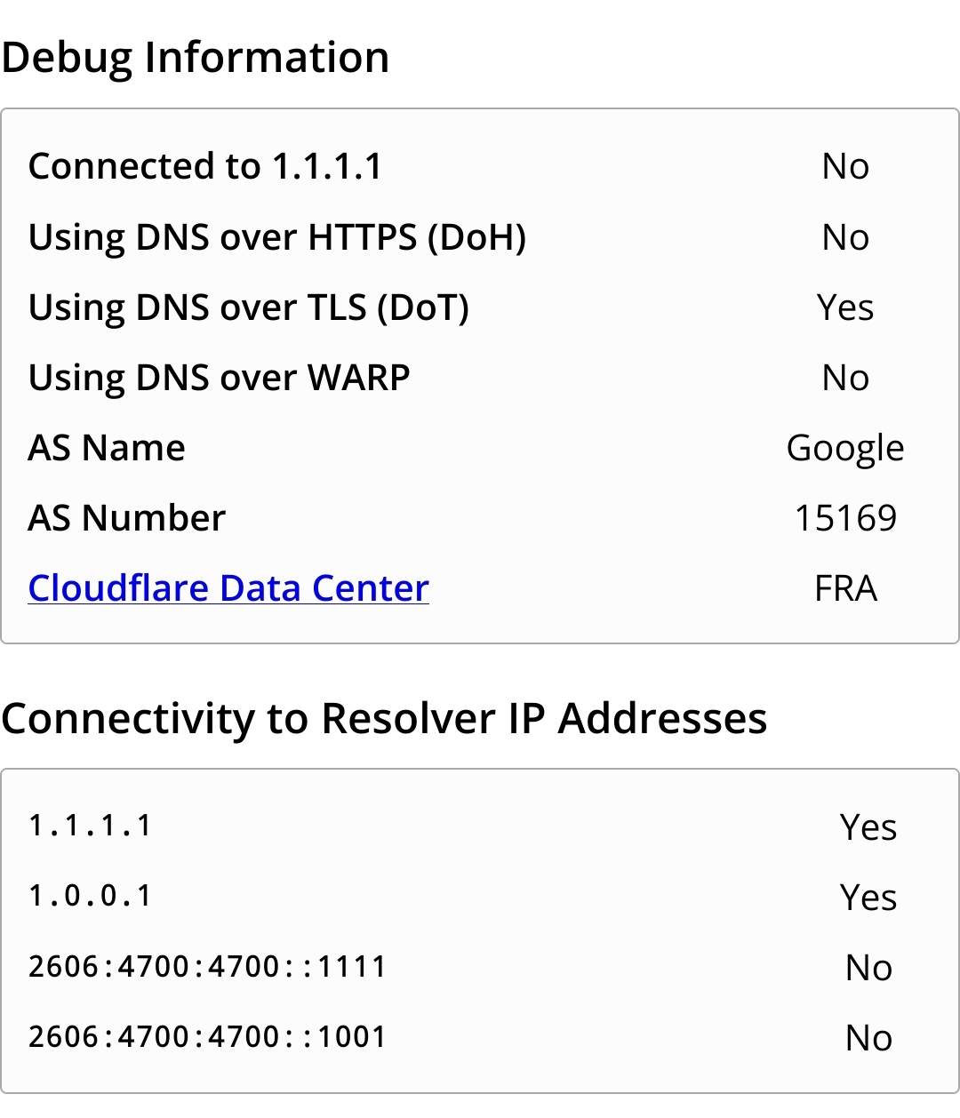Open the Cloudflare Data Center link
This screenshot has width=960, height=1118.
(x=228, y=588)
